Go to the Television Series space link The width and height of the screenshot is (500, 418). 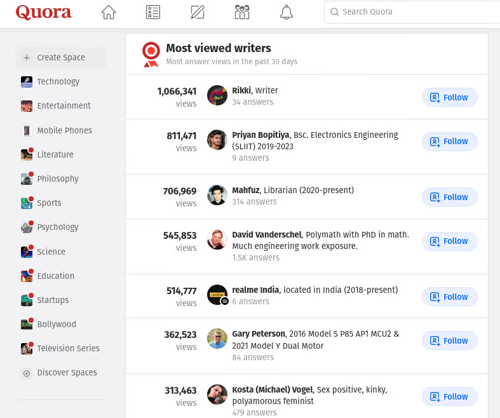point(68,349)
